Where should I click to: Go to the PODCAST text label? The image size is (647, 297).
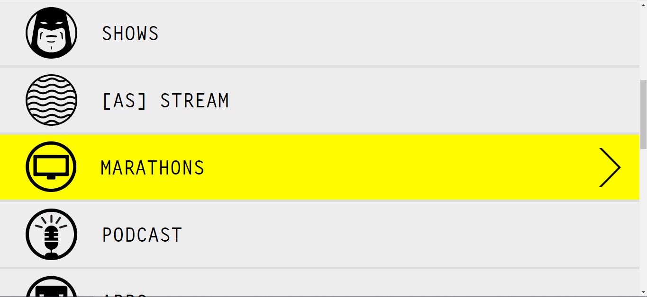(142, 235)
